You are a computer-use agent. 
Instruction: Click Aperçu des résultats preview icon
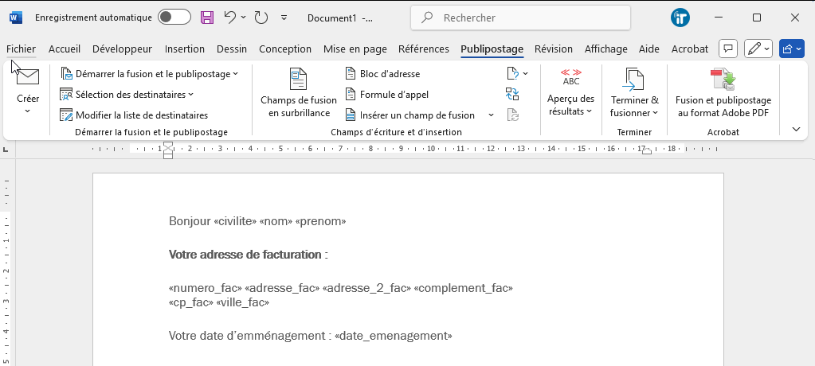[570, 78]
